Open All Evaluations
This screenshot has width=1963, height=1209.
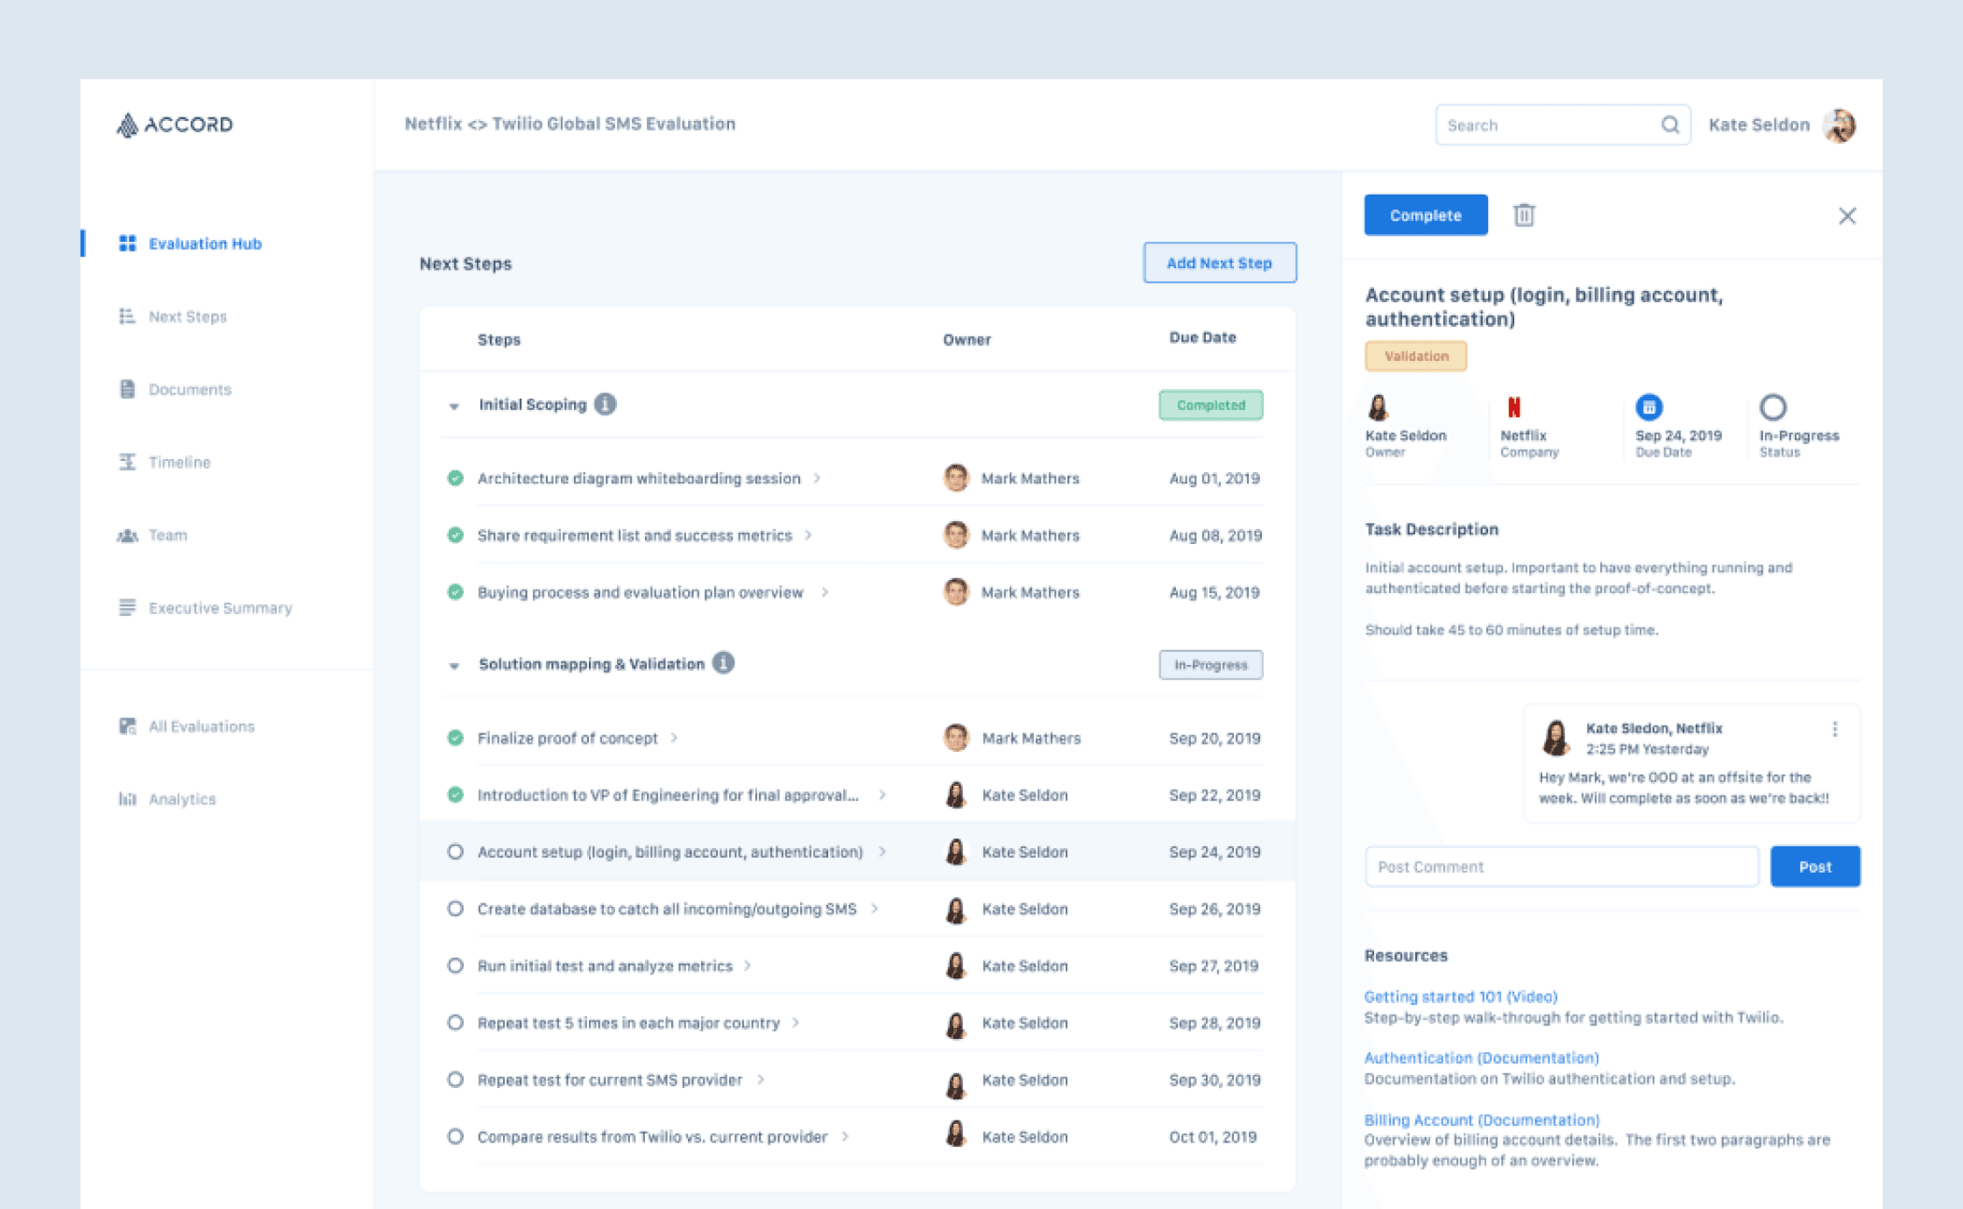pyautogui.click(x=202, y=725)
